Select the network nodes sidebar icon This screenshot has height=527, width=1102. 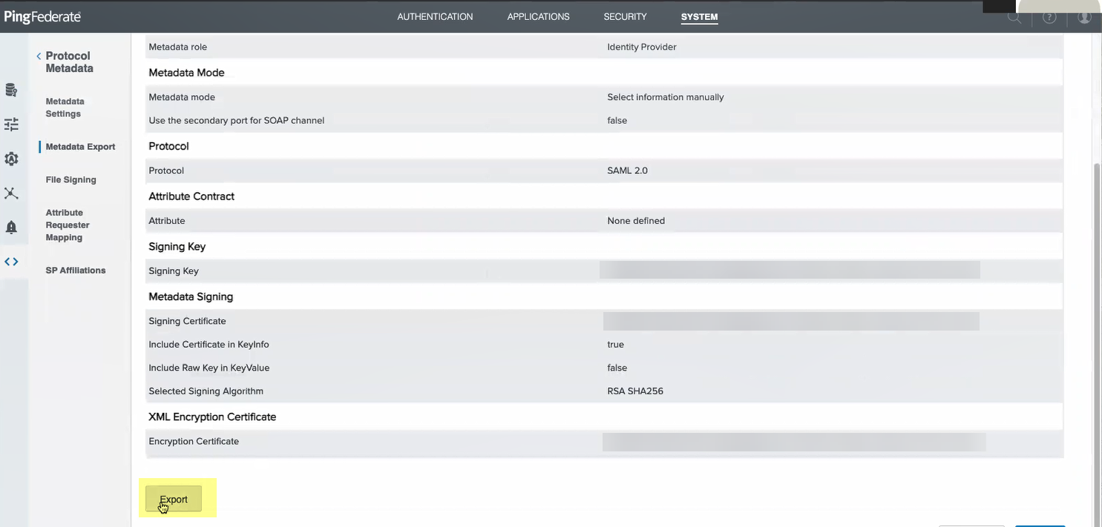click(11, 193)
